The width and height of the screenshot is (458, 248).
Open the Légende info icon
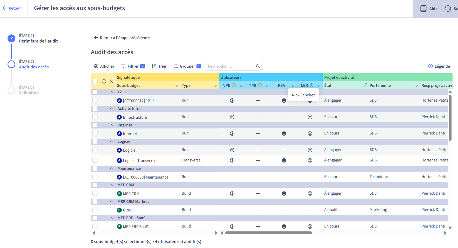coord(431,66)
